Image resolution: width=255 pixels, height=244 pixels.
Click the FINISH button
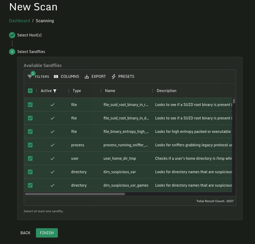click(47, 233)
